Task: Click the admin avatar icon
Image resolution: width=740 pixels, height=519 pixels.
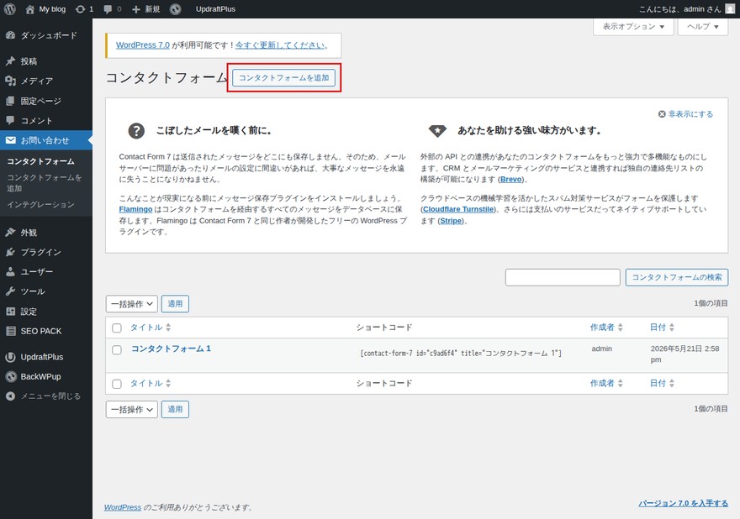Action: coord(730,9)
